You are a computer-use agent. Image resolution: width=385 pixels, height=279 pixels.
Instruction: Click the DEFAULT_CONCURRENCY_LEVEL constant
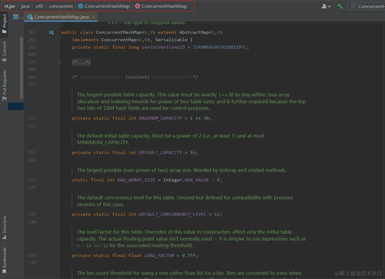173,214
